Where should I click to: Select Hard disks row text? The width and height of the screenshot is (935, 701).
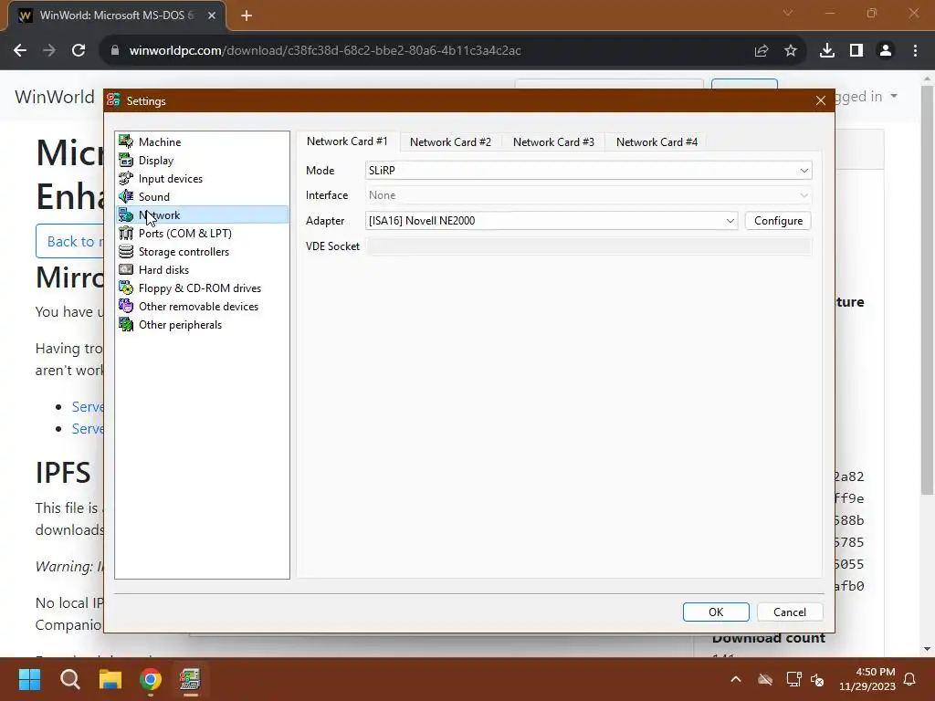(163, 270)
